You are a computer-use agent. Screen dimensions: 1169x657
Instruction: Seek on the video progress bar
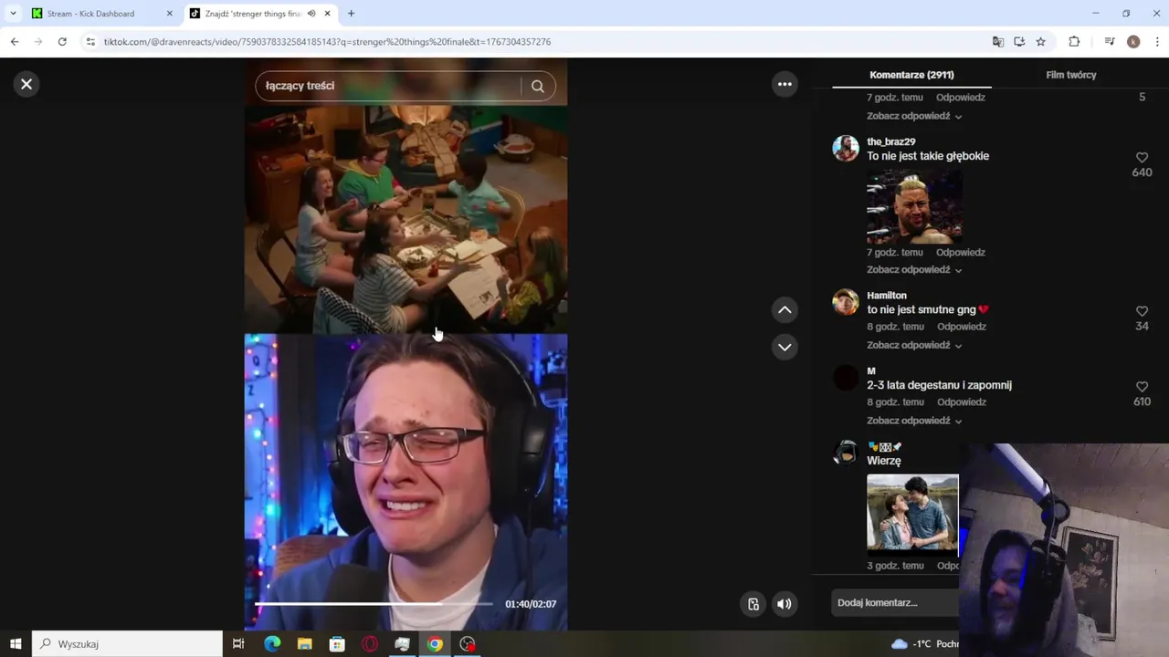point(374,604)
